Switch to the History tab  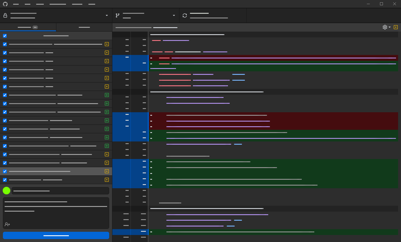tap(84, 27)
